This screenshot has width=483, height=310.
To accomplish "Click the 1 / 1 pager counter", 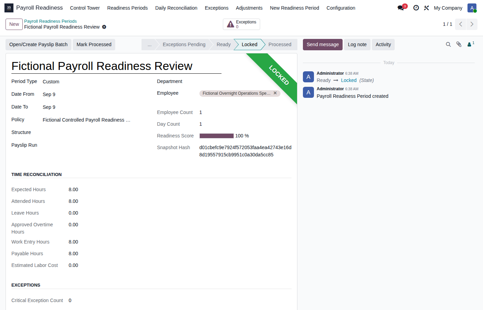I will click(447, 24).
